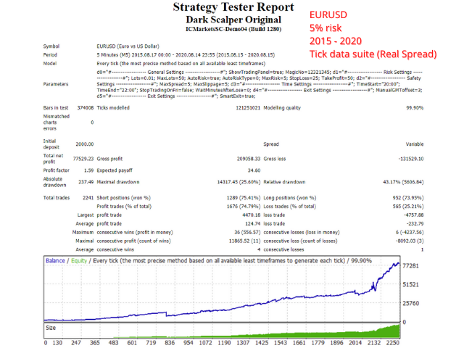The image size is (464, 348).
Task: Select Total net profit value 77529.23
Action: tap(83, 159)
